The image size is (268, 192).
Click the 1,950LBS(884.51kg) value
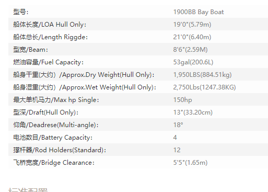pyautogui.click(x=202, y=75)
